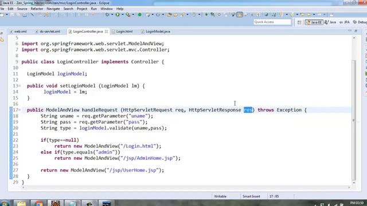Click the solid green circle toolbar icon

[140, 15]
